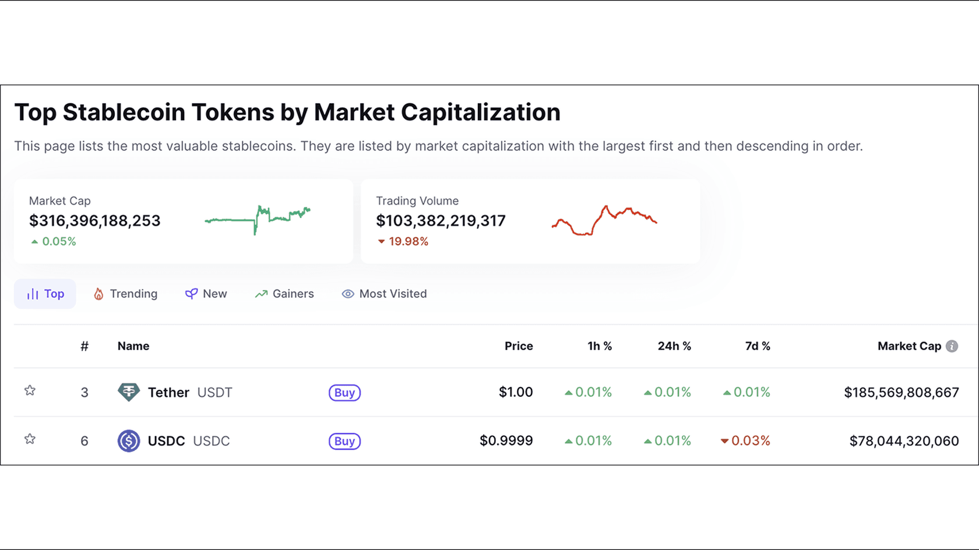Click the eye icon beside Most Visited
This screenshot has width=979, height=550.
(x=347, y=294)
